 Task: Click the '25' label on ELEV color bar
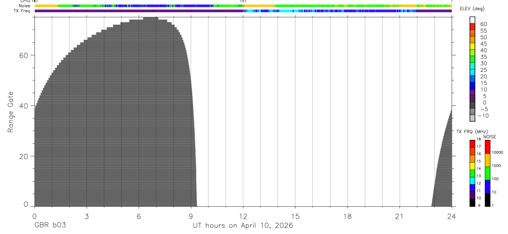(483, 70)
